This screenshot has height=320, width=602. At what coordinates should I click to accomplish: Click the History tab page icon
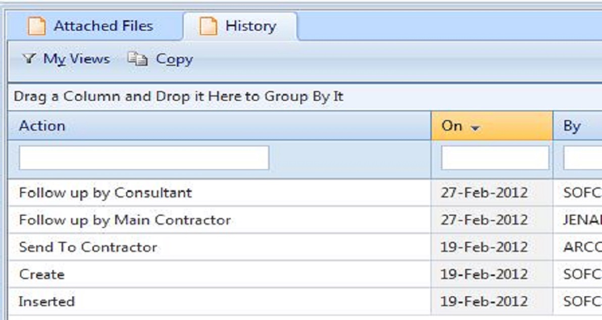coord(208,26)
